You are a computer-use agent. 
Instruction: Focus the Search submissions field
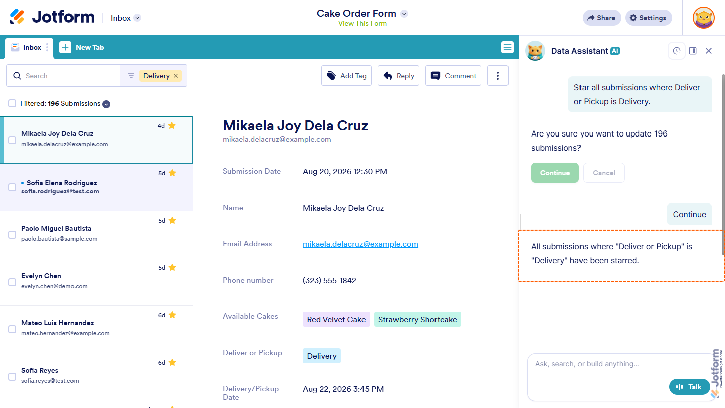point(63,76)
